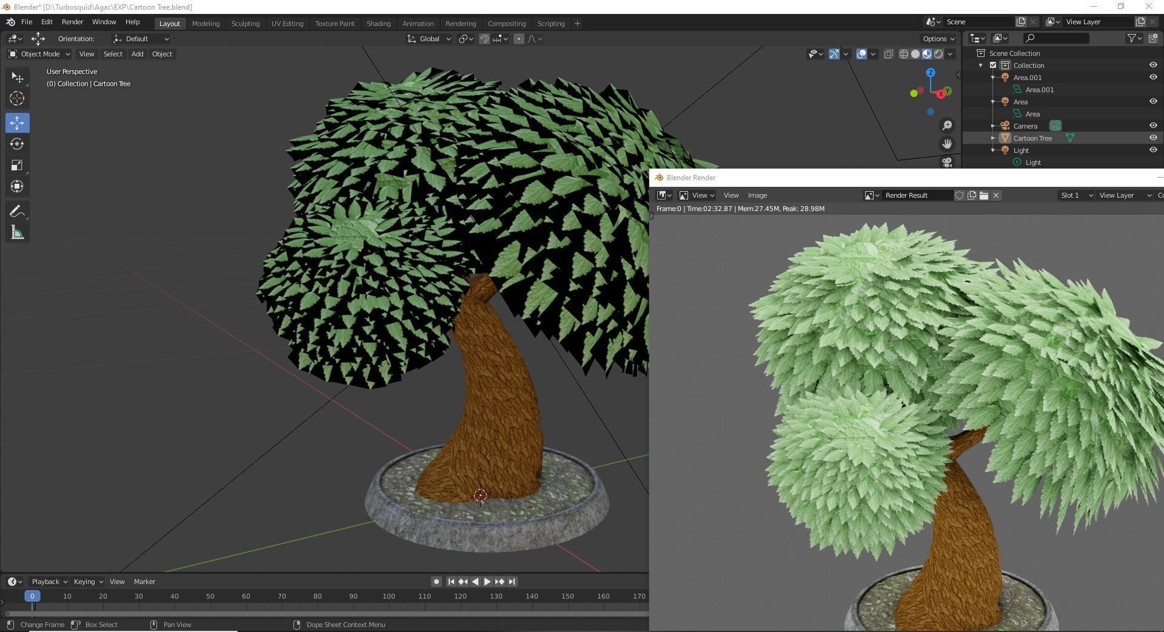Screen dimensions: 1164x632
Task: Open the Slot 1 dropdown
Action: click(x=1076, y=195)
